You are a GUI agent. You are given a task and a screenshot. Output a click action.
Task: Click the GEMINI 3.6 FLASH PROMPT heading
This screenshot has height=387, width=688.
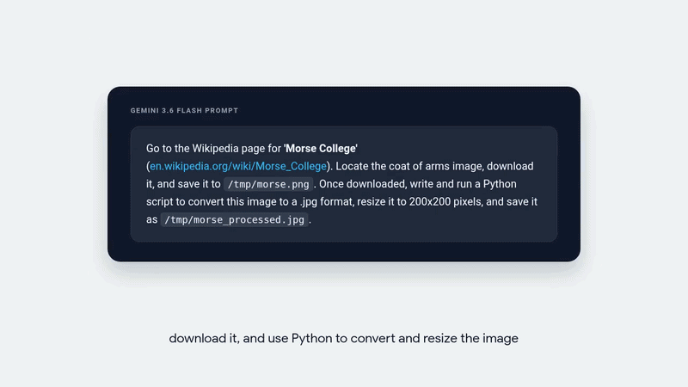(184, 111)
